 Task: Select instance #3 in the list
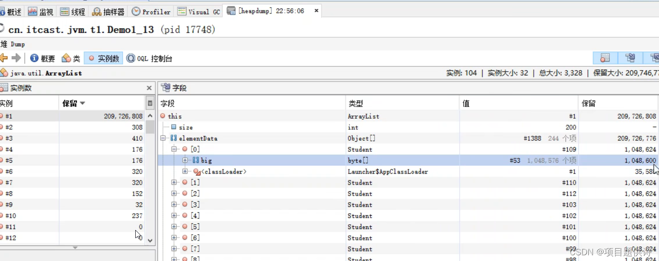tap(72, 138)
